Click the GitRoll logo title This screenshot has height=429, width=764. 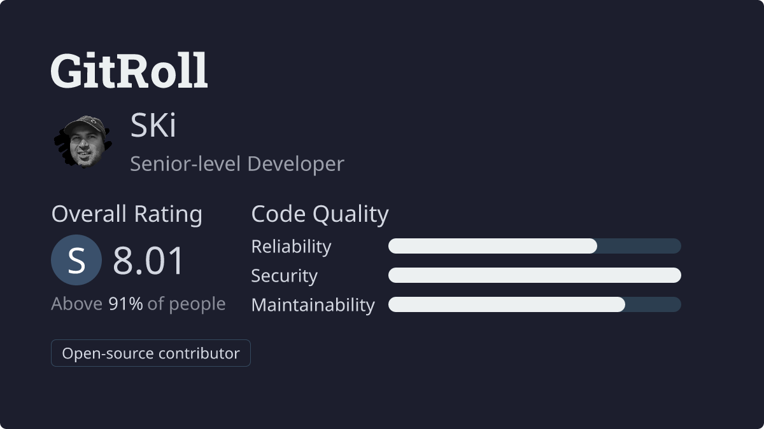click(129, 71)
